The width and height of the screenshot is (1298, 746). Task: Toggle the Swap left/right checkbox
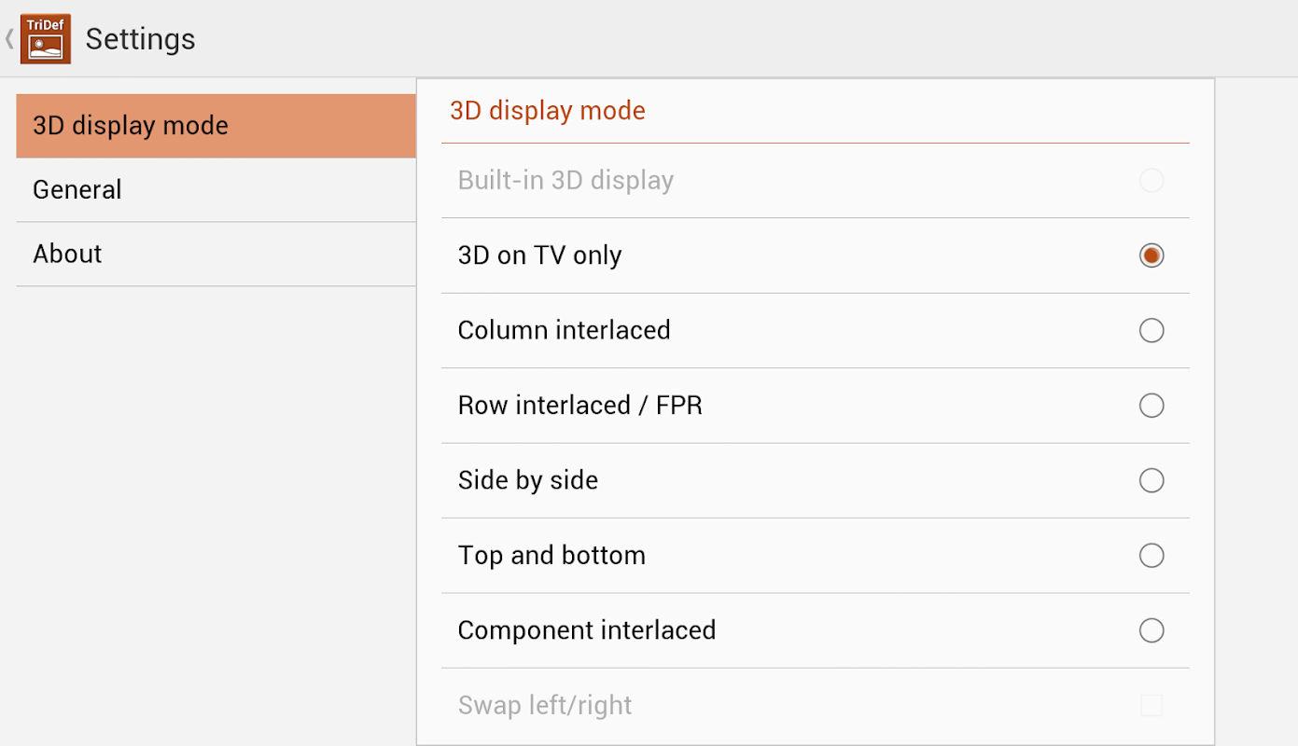click(x=1151, y=706)
